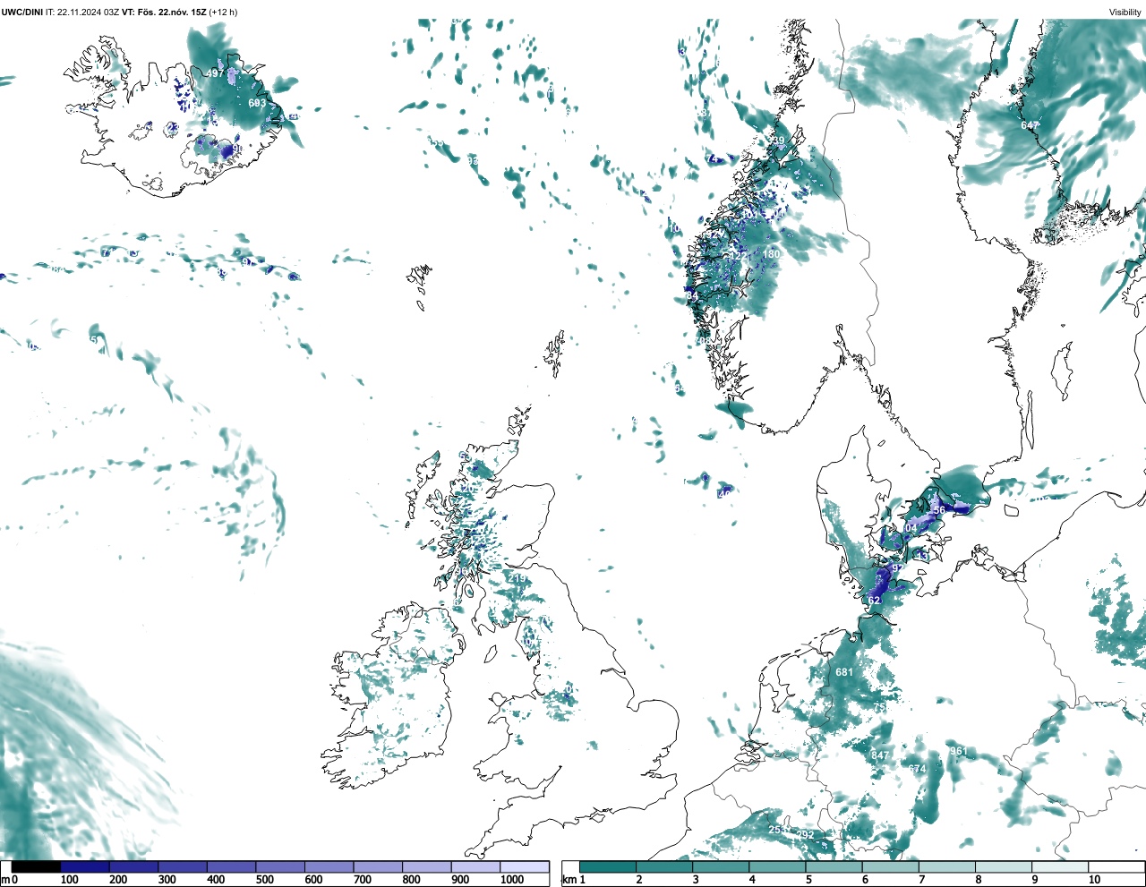1146x887 pixels.
Task: Select the darkest teal 1–2 km legend swatch
Action: [x=608, y=866]
